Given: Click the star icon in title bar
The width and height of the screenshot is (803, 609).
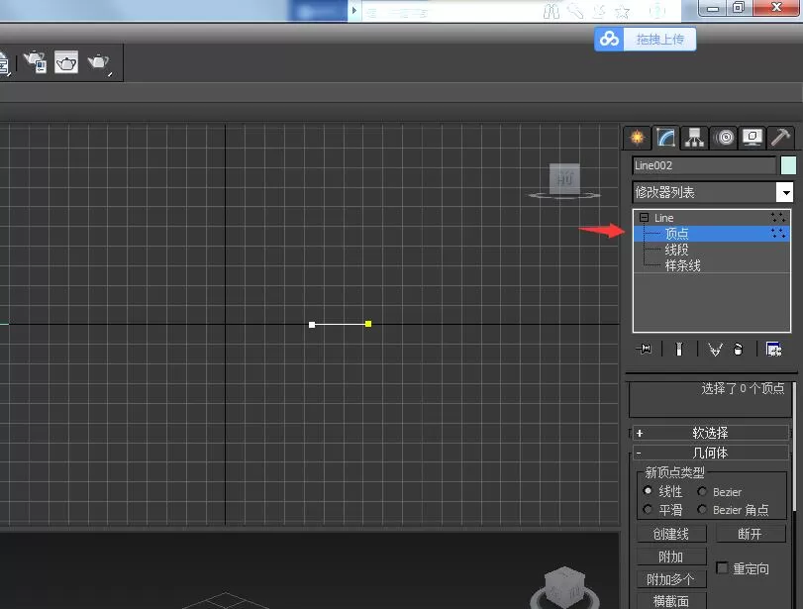Looking at the screenshot, I should point(622,11).
